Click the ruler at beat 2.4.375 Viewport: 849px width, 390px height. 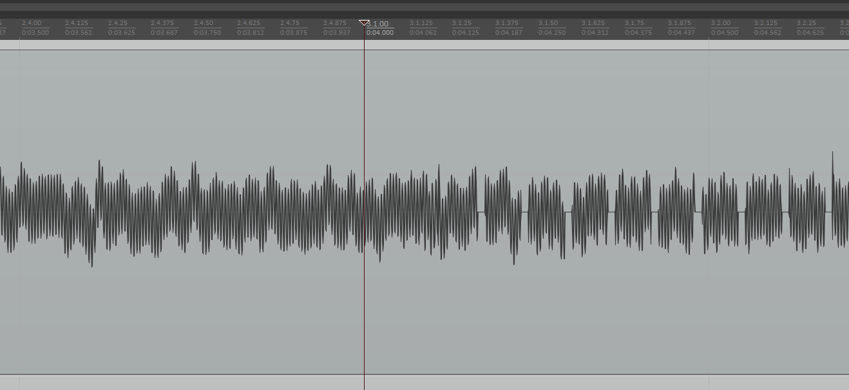(162, 23)
